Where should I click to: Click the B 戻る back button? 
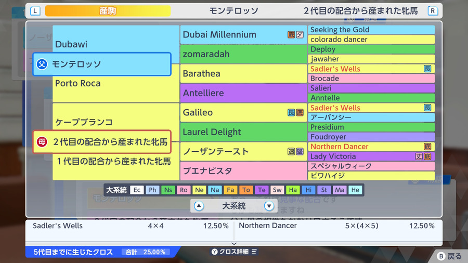(x=449, y=256)
